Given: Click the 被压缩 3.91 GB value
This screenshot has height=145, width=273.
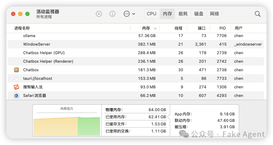Looking at the screenshot, I should tap(227, 127).
